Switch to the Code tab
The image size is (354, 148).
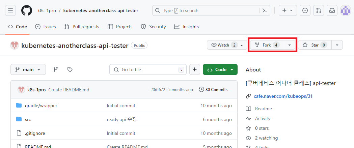[x=18, y=27]
